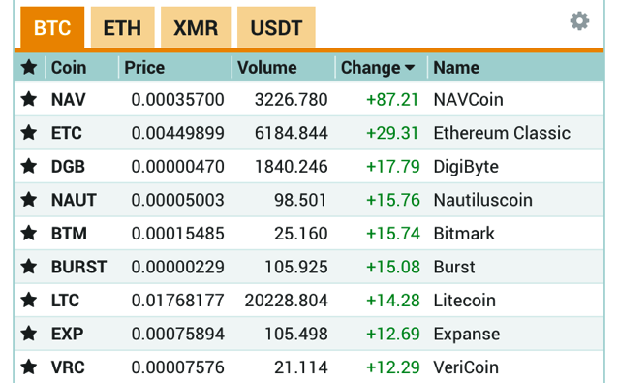The height and width of the screenshot is (383, 618).
Task: Open the XMR markets tab
Action: (196, 27)
